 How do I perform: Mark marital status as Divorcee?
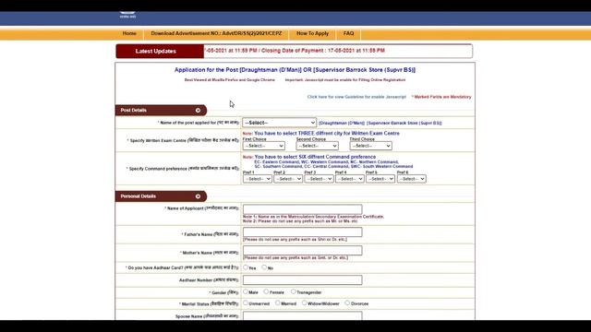click(x=347, y=303)
